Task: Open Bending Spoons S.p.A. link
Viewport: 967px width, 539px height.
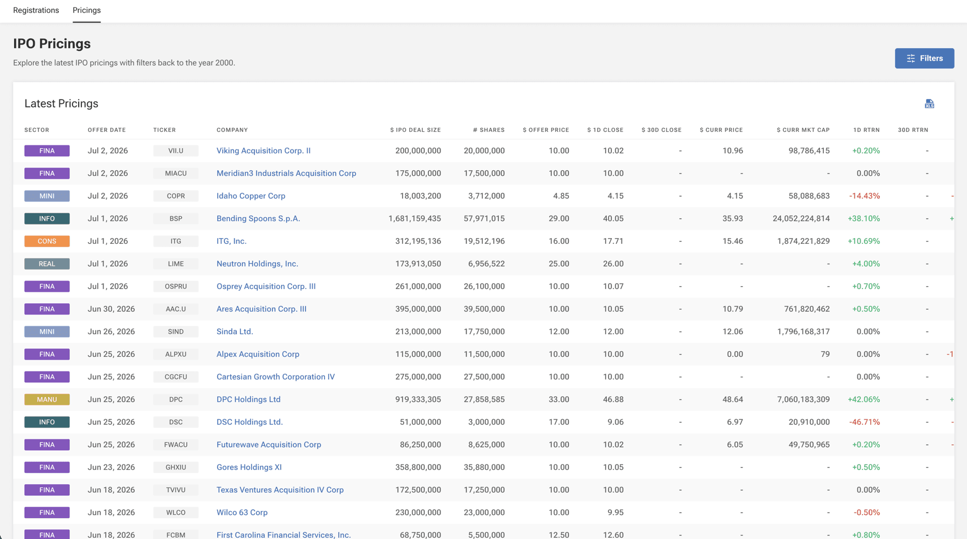Action: (258, 218)
